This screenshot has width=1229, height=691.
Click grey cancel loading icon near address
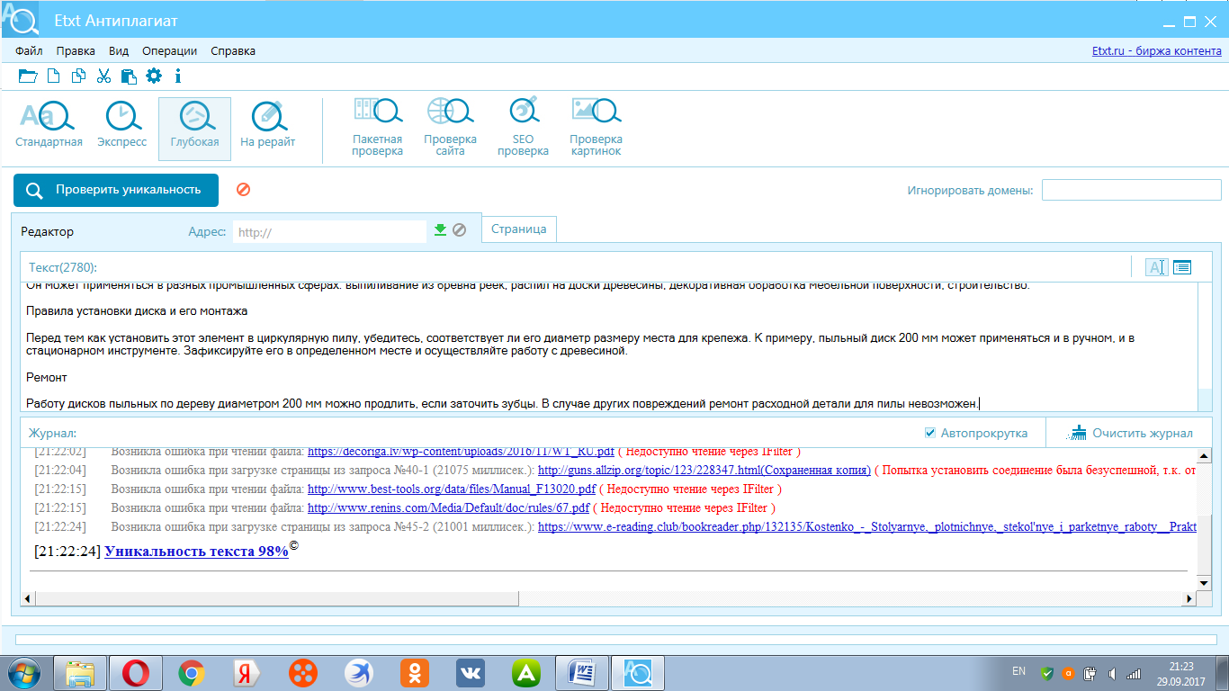(459, 230)
